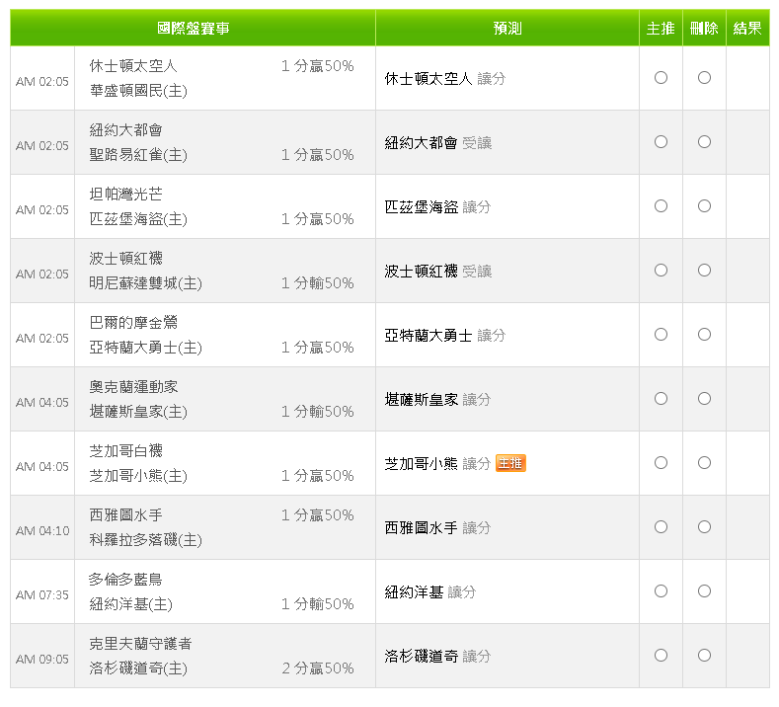Click prediction 西雅圖水手 讓分
Screen dimensions: 779x707
coord(437,528)
